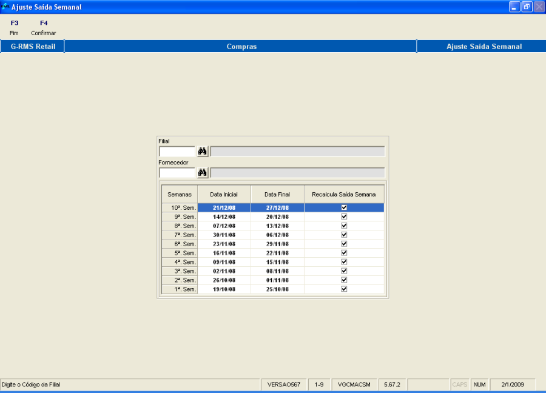Screen dimensions: 546x393
Task: Select the 5ª. Sem. row header
Action: [x=180, y=253]
